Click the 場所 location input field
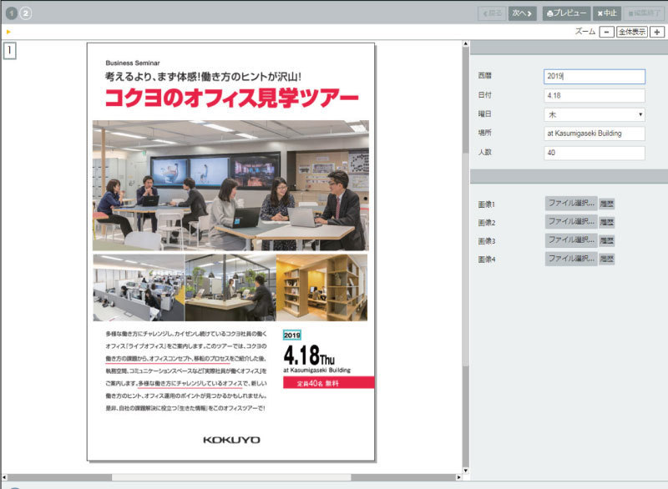The width and height of the screenshot is (668, 489). point(594,134)
